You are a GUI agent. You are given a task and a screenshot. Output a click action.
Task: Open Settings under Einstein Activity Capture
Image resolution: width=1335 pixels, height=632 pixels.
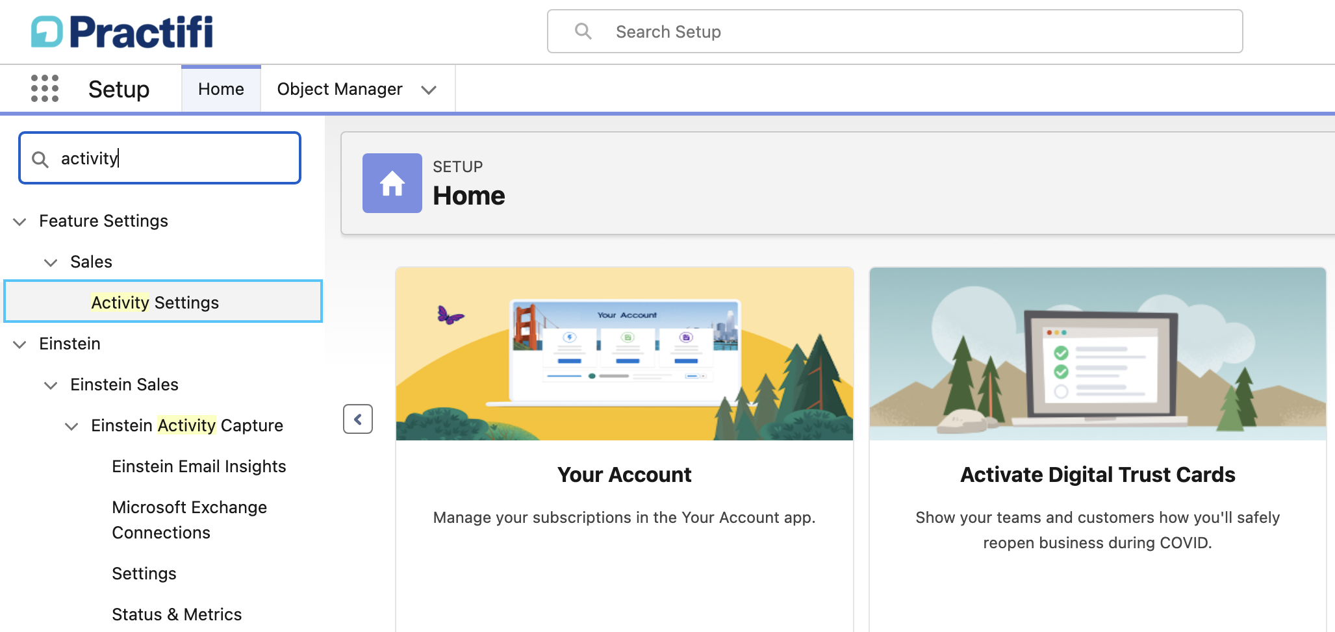144,574
